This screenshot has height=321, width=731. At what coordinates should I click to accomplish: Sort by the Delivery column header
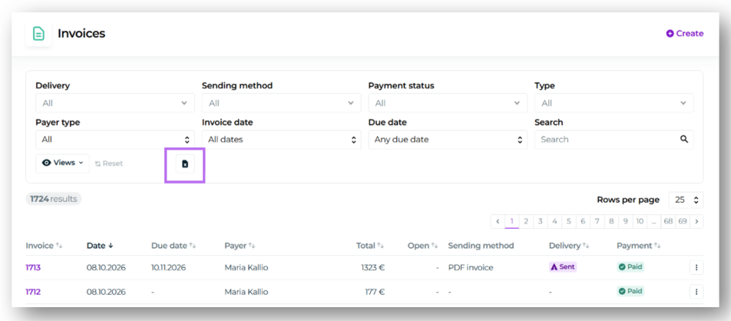tap(568, 246)
